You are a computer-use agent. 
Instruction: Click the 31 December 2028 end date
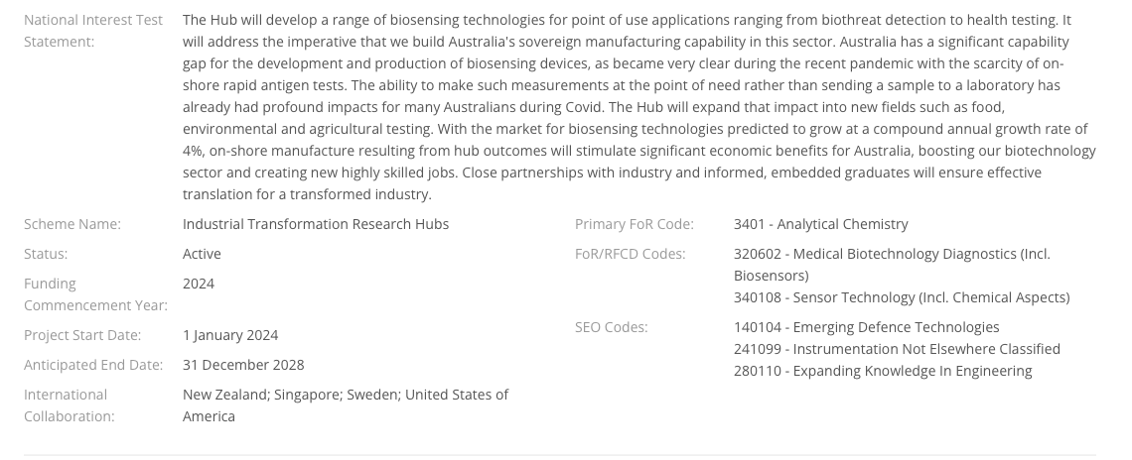point(243,365)
